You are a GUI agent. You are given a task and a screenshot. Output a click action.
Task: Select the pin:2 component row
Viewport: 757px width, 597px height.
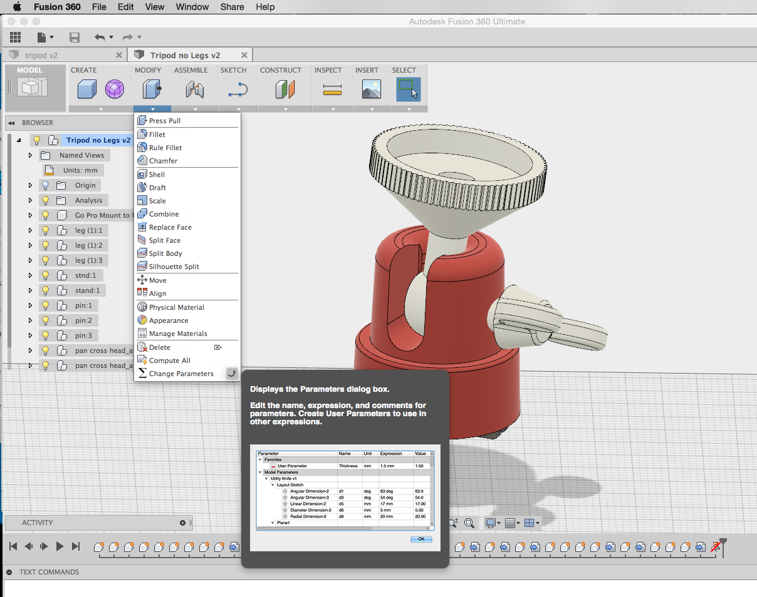point(69,320)
